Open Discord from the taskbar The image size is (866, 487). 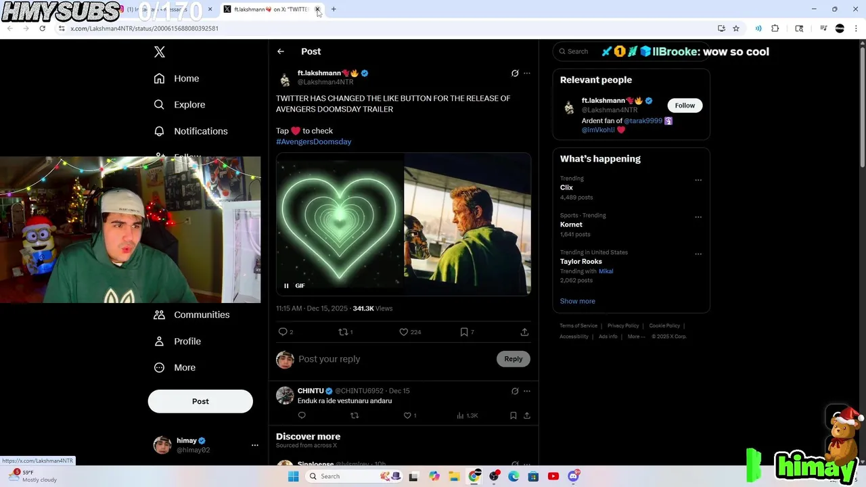point(573,476)
